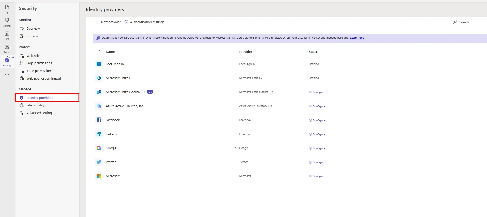Image resolution: width=487 pixels, height=217 pixels.
Task: Click the Google logo icon
Action: [x=99, y=148]
